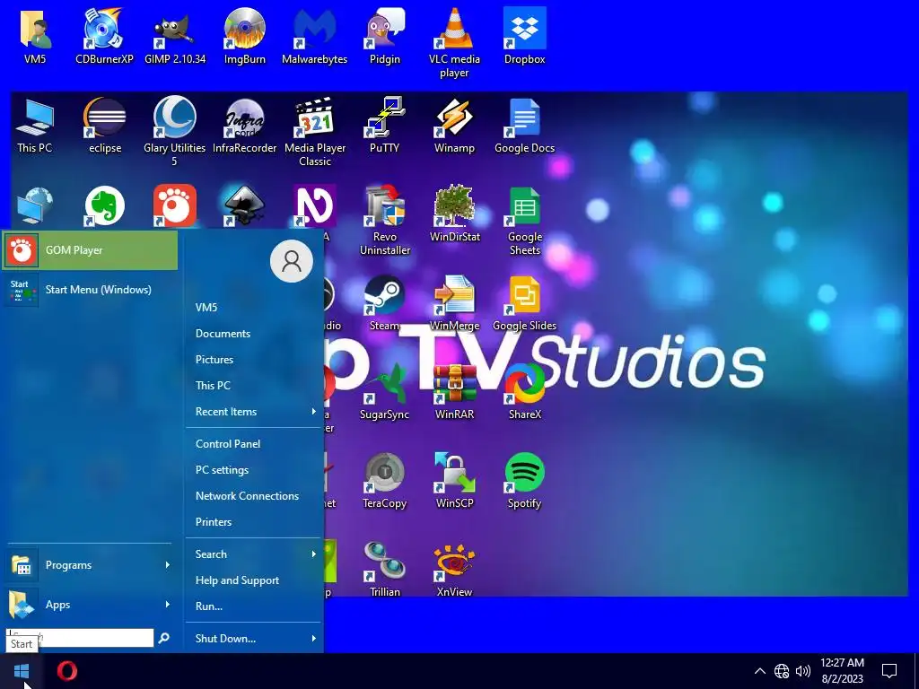Open the network tray icon
Viewport: 919px width, 689px height.
click(782, 671)
